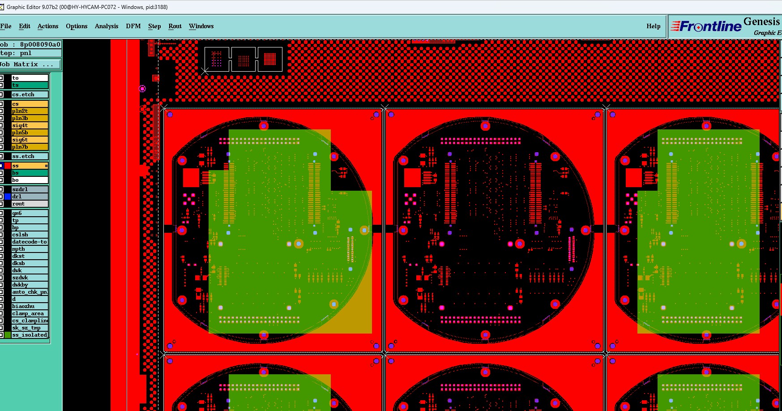The height and width of the screenshot is (411, 782).
Task: Select the clamp_area layer row
Action: [30, 313]
